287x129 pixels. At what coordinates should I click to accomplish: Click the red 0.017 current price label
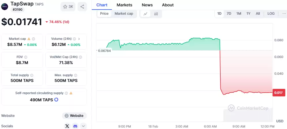[279, 92]
